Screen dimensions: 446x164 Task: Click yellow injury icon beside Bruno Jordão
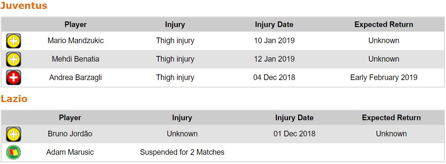[13, 134]
